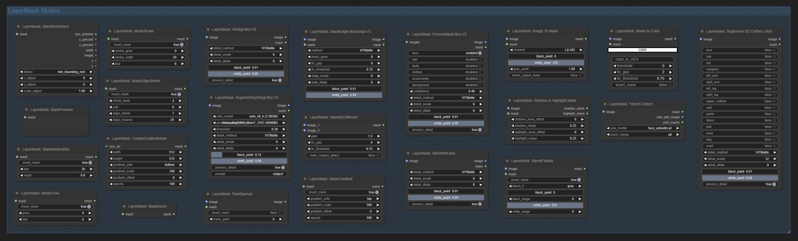
Task: Collapse the PersonMaskUltra V2 node title dot
Action: pyautogui.click(x=408, y=34)
